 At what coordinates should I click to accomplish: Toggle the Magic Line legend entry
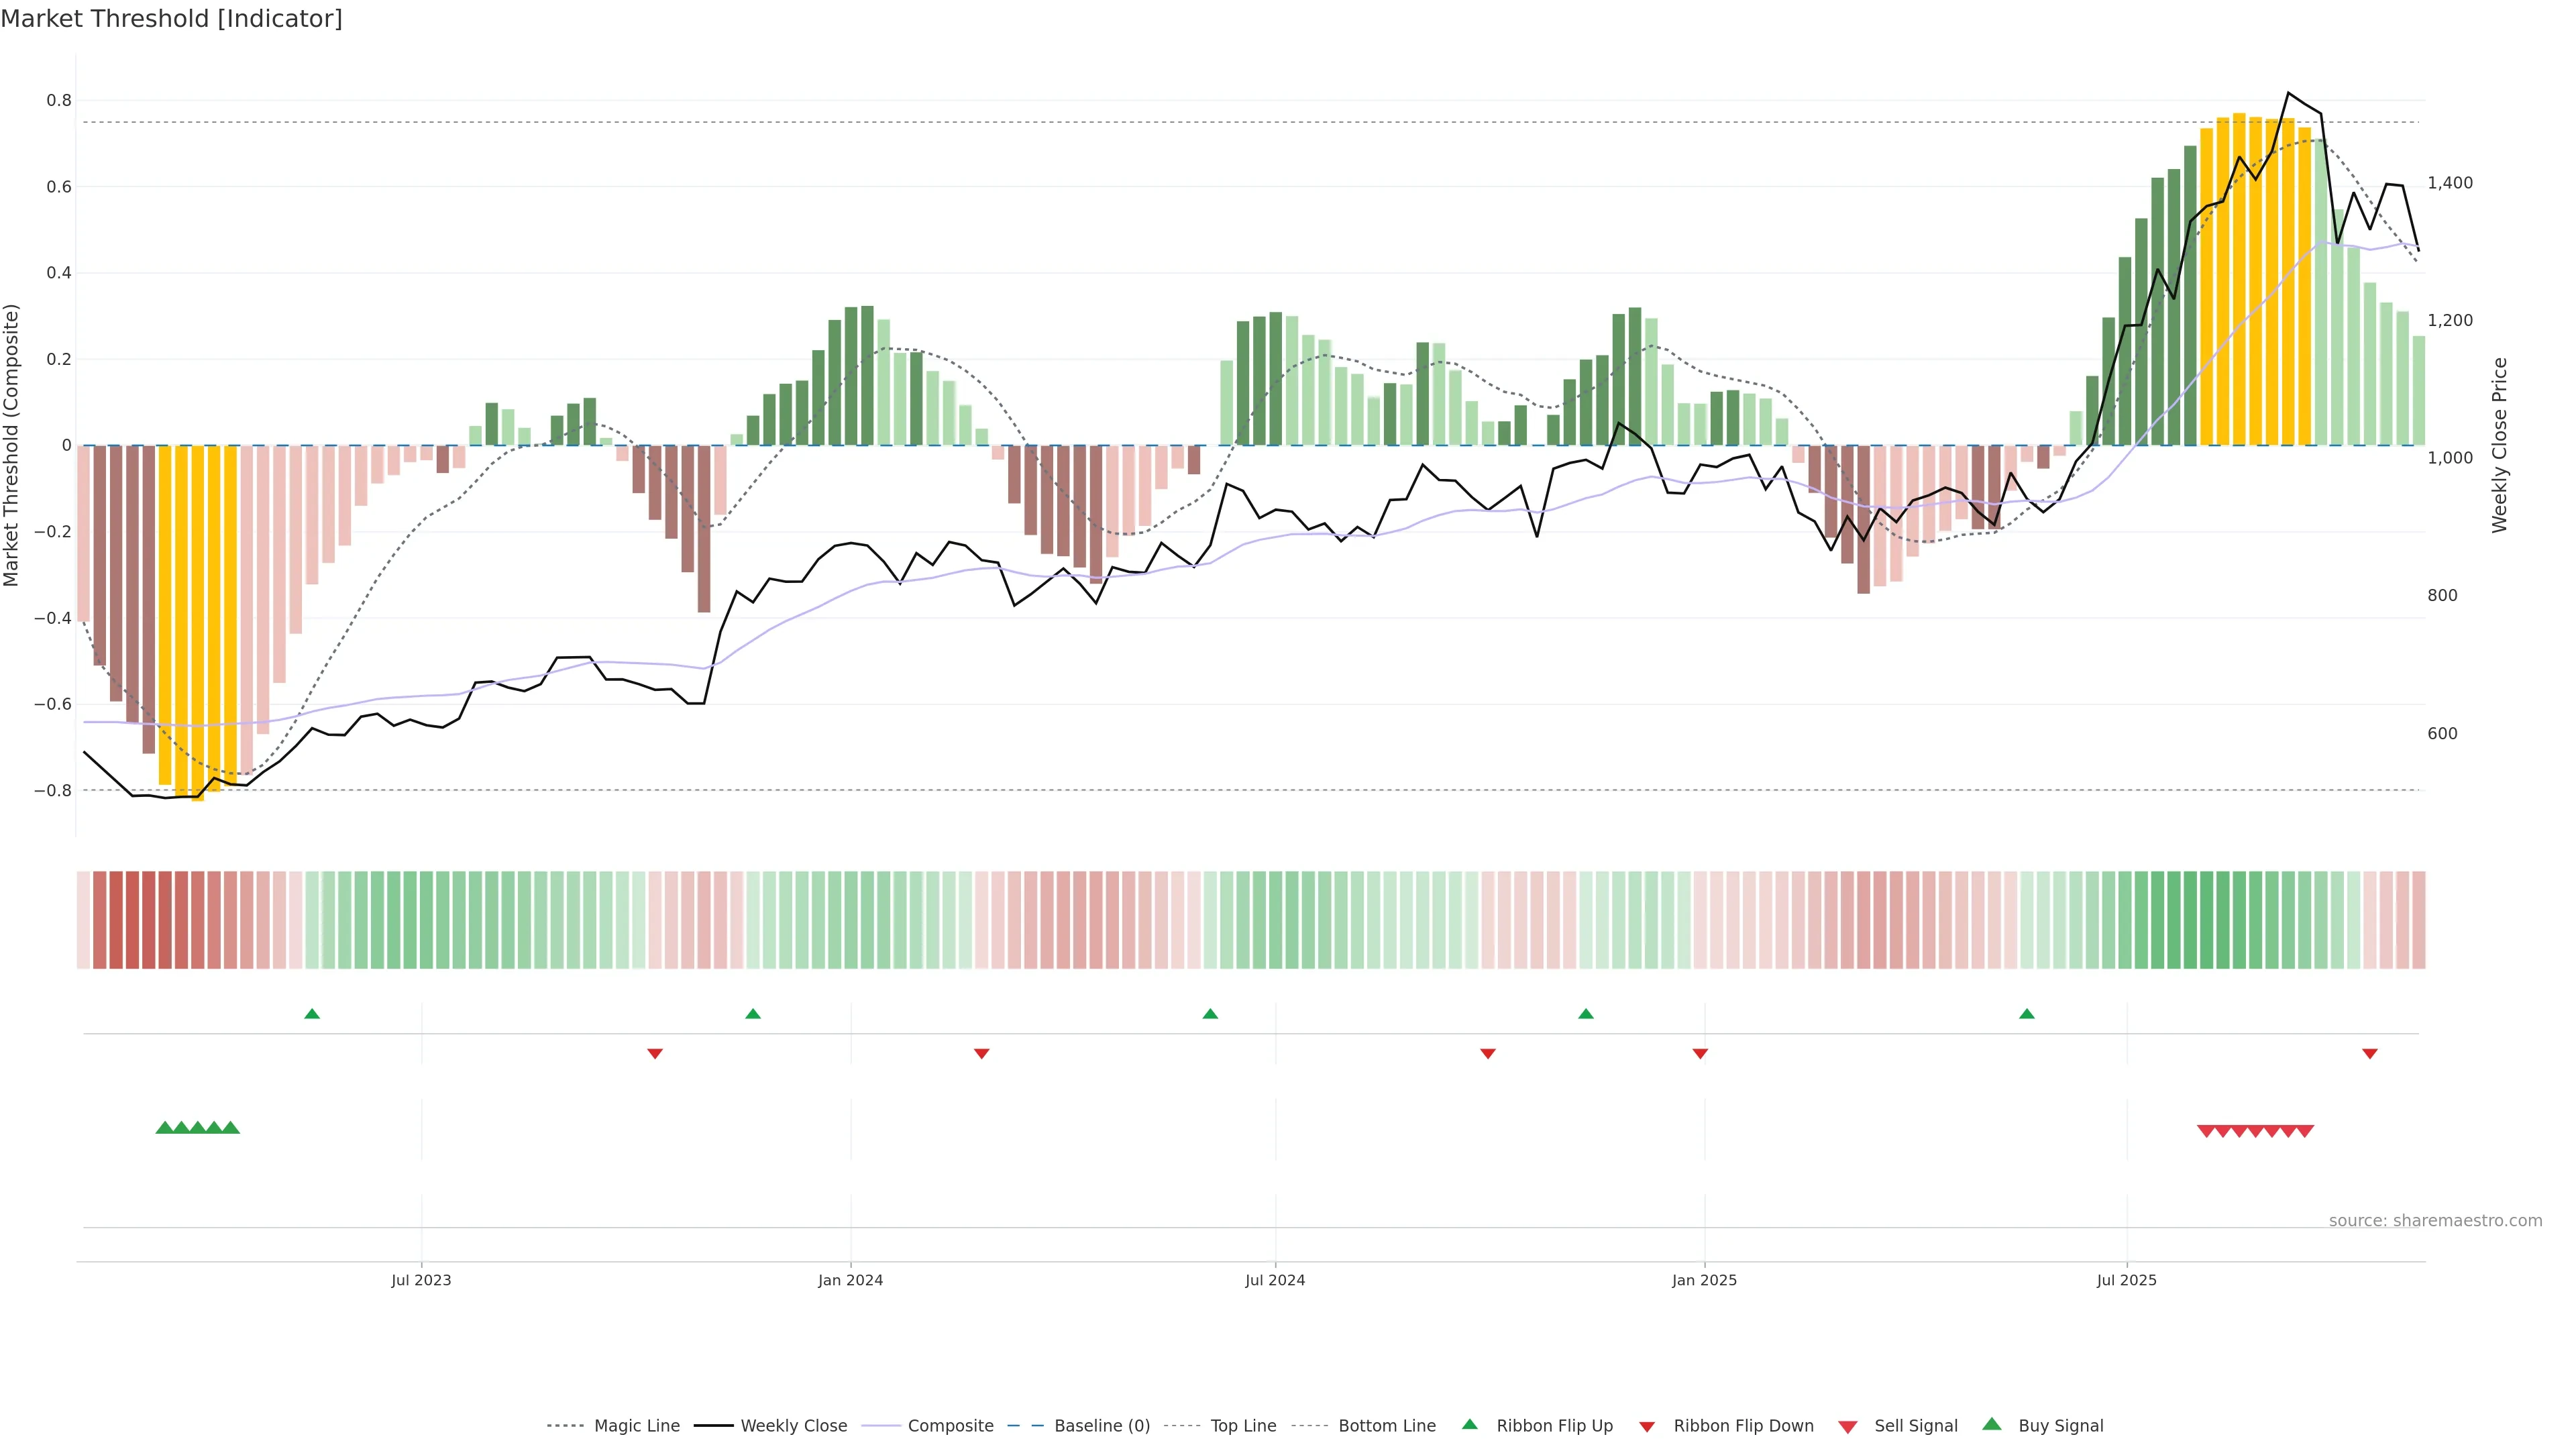pos(636,1426)
